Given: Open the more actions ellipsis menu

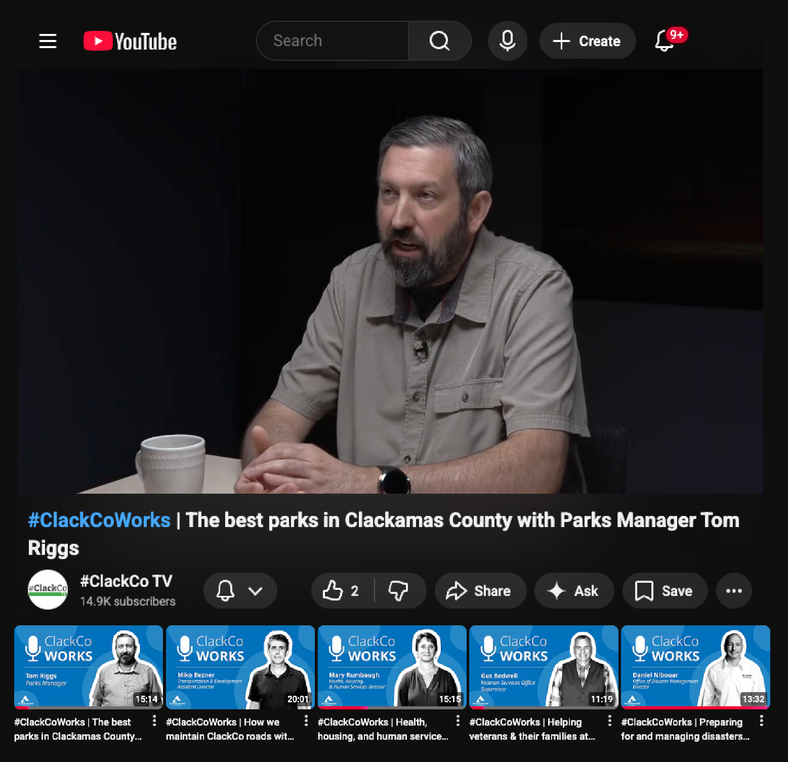Looking at the screenshot, I should pos(733,590).
